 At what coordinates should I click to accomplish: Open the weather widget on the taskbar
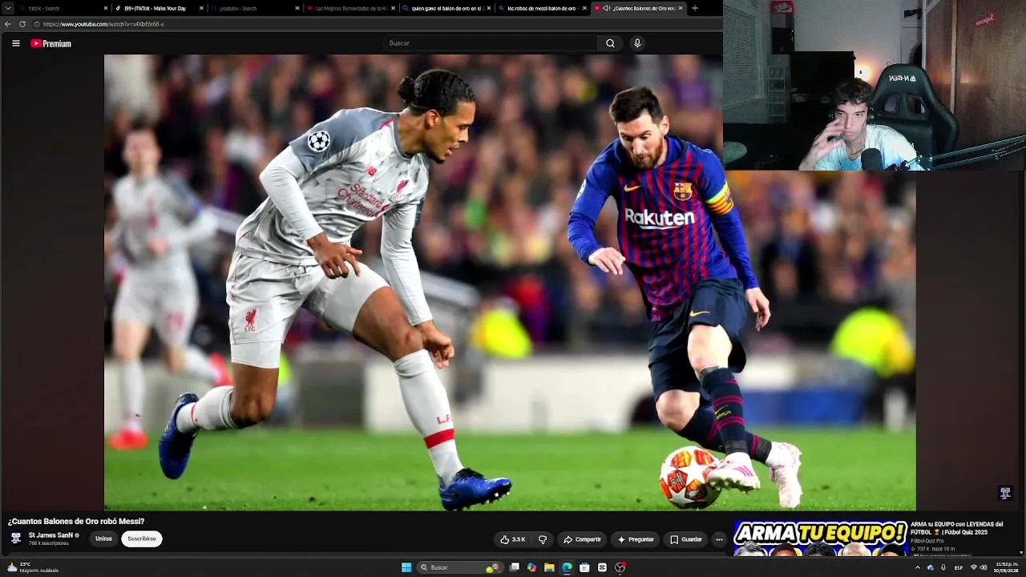pos(32,567)
